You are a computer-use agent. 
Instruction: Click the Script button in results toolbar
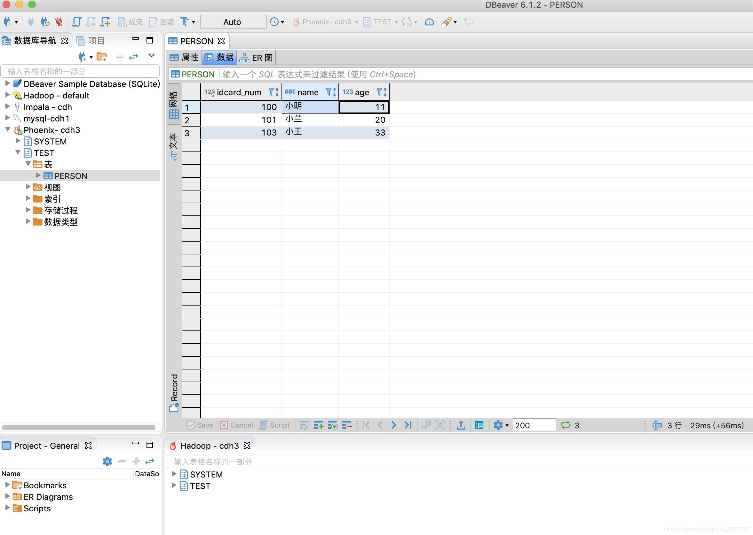pyautogui.click(x=275, y=425)
